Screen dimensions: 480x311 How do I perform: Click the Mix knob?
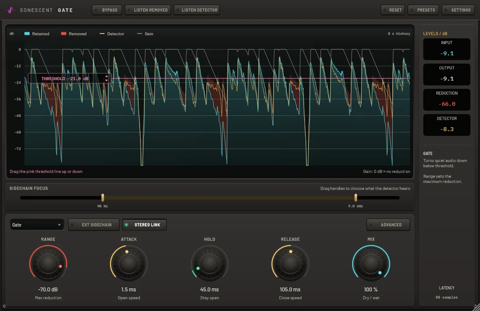[x=371, y=264]
